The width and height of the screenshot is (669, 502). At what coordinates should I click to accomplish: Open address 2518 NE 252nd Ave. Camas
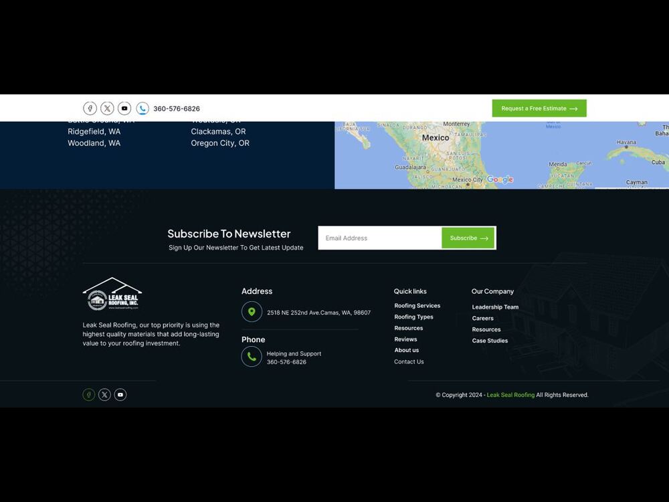pyautogui.click(x=318, y=313)
